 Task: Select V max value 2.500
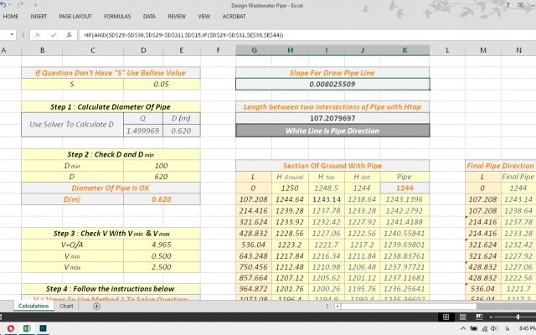pos(162,267)
